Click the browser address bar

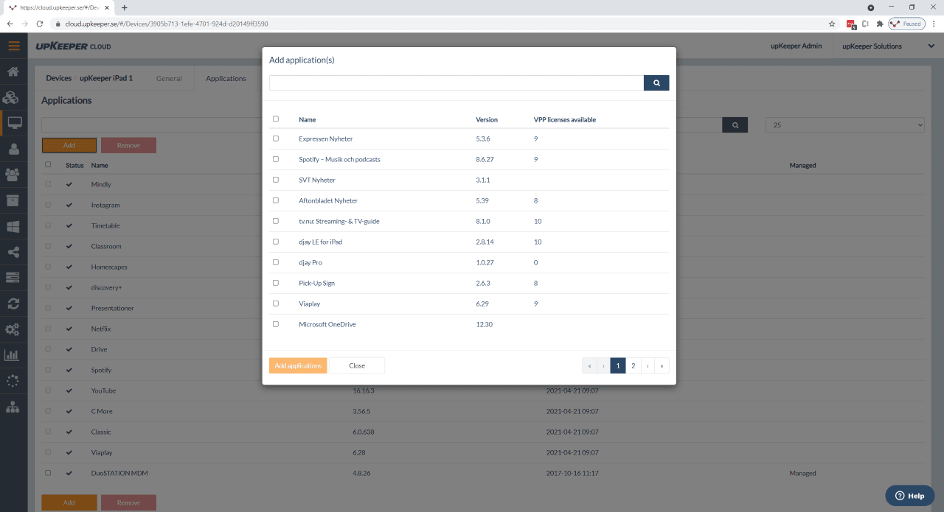tap(442, 24)
